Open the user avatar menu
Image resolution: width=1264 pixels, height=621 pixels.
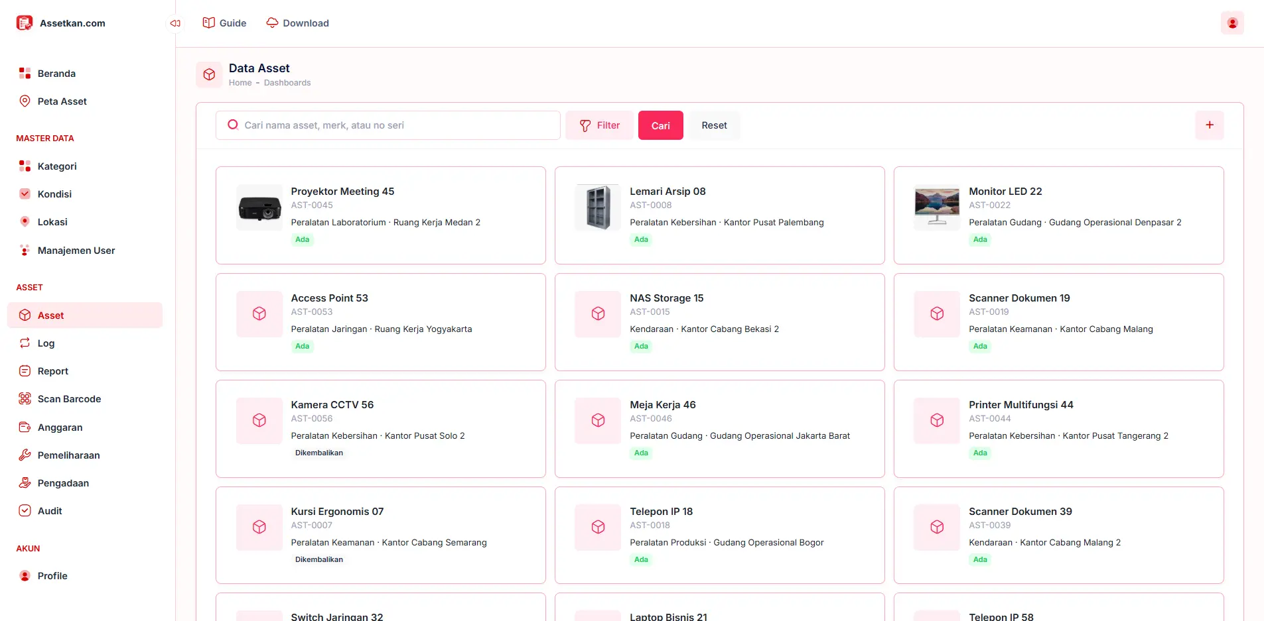pos(1232,23)
